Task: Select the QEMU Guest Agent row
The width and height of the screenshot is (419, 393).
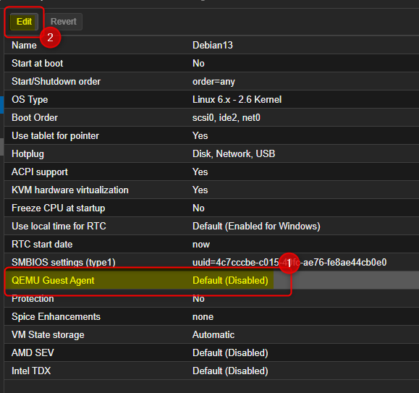Action: 211,281
